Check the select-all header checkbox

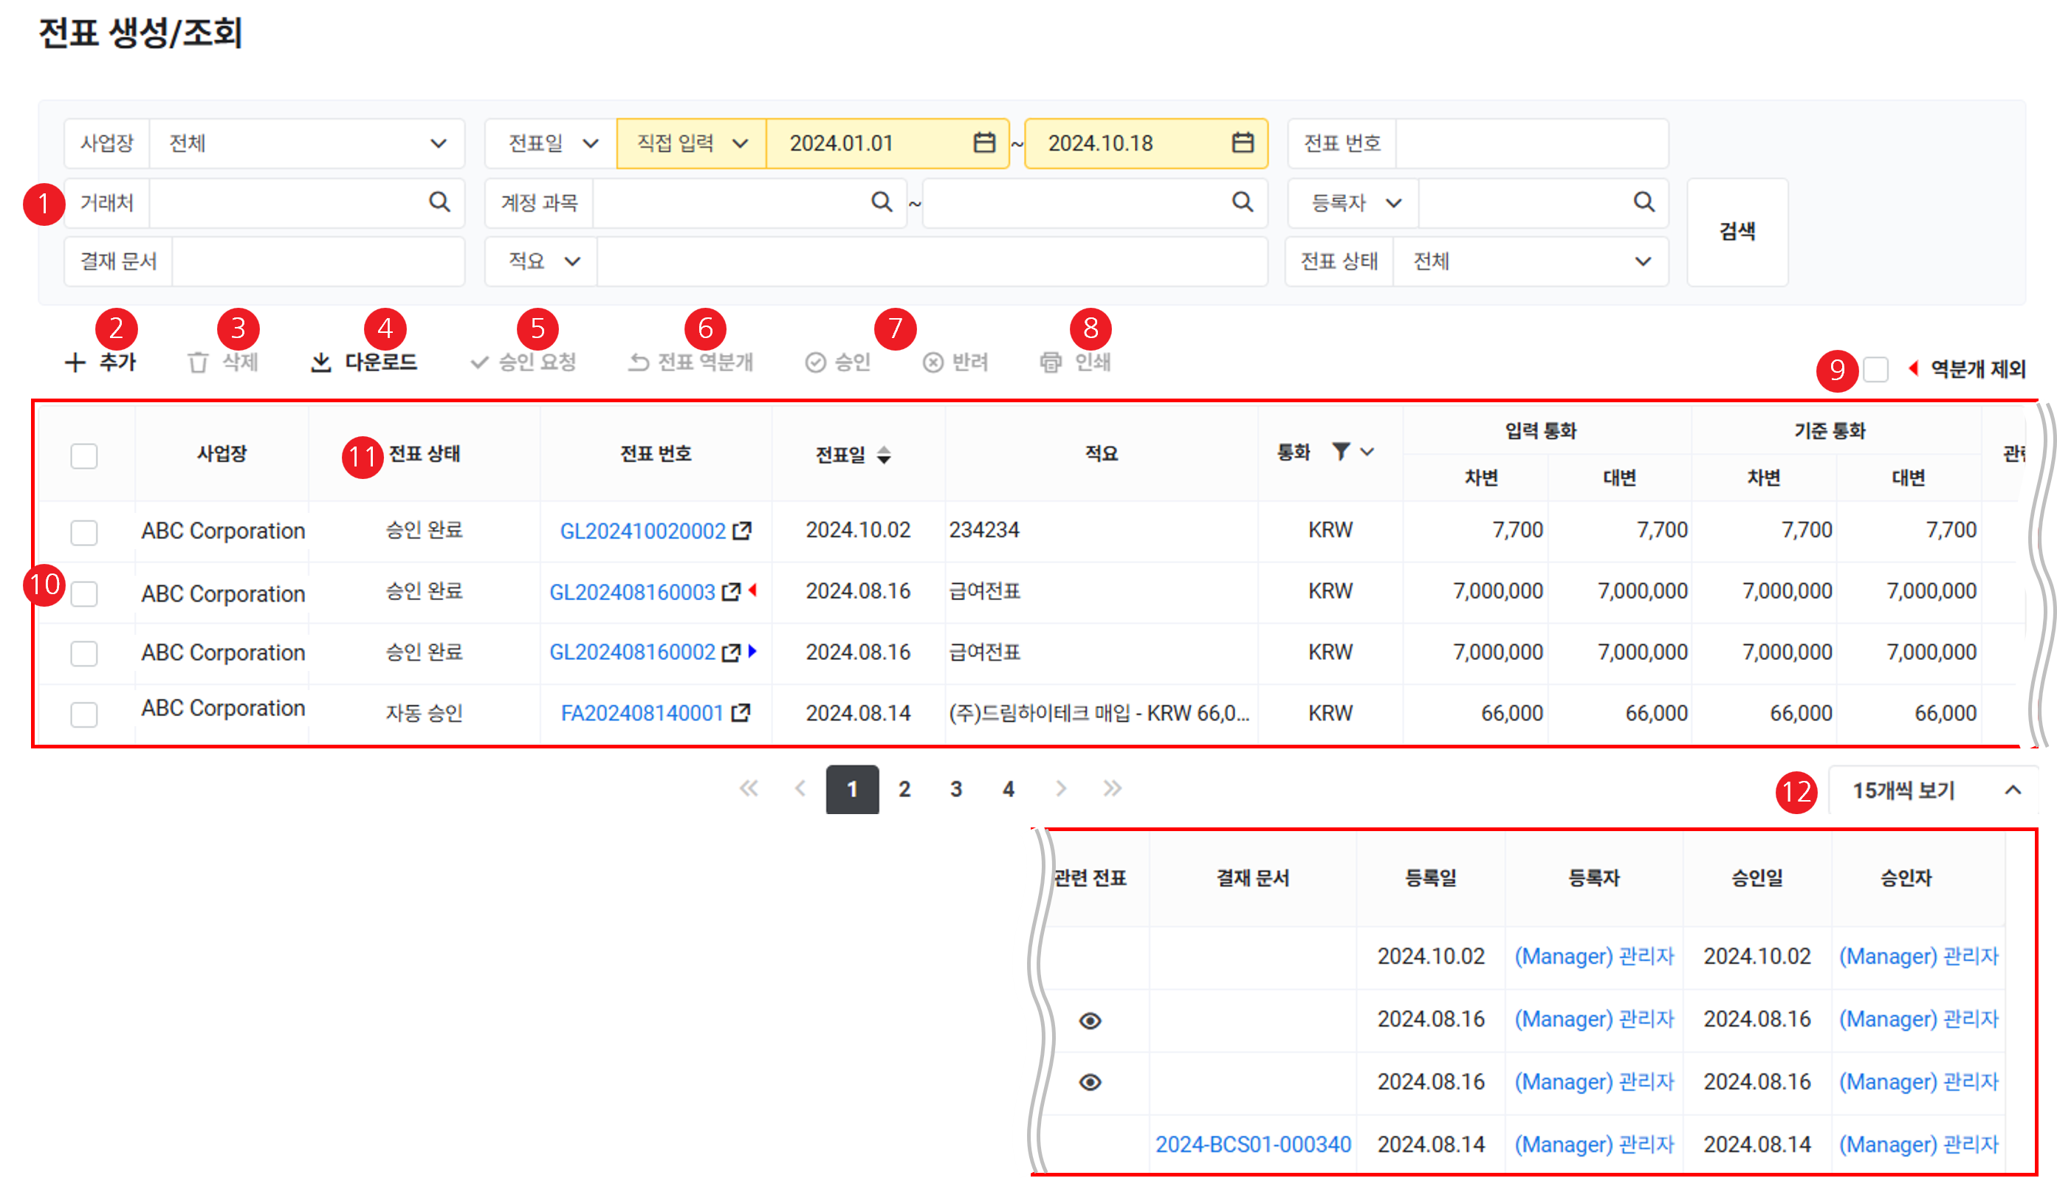(84, 456)
